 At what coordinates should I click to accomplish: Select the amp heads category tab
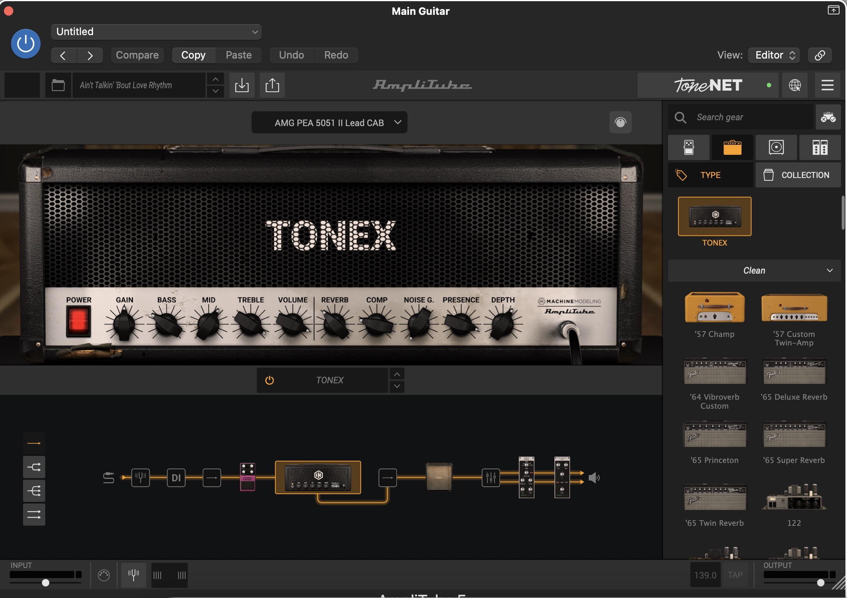click(x=733, y=147)
